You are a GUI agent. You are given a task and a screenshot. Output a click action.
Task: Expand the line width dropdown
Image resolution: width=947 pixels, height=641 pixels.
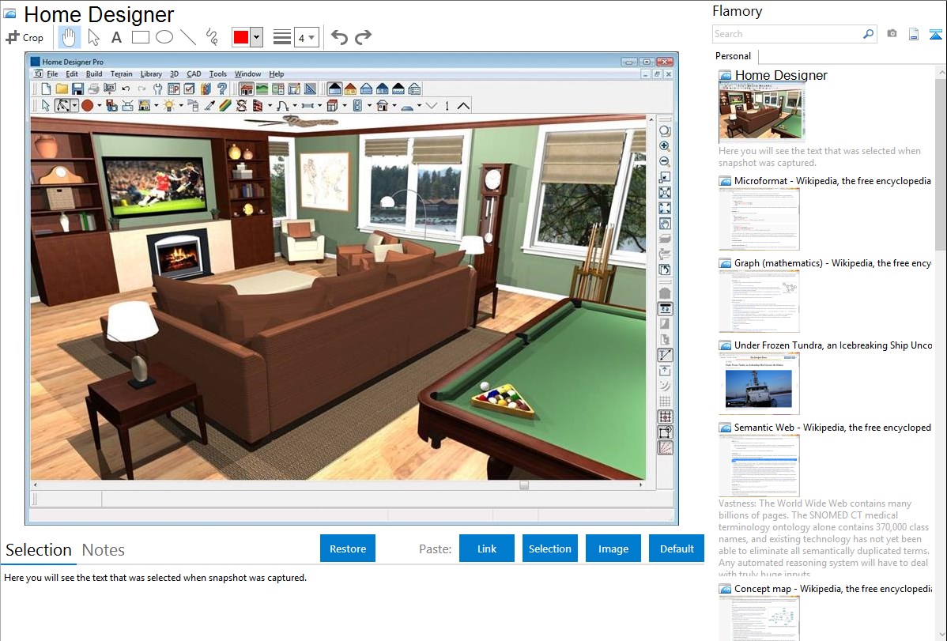click(x=306, y=37)
